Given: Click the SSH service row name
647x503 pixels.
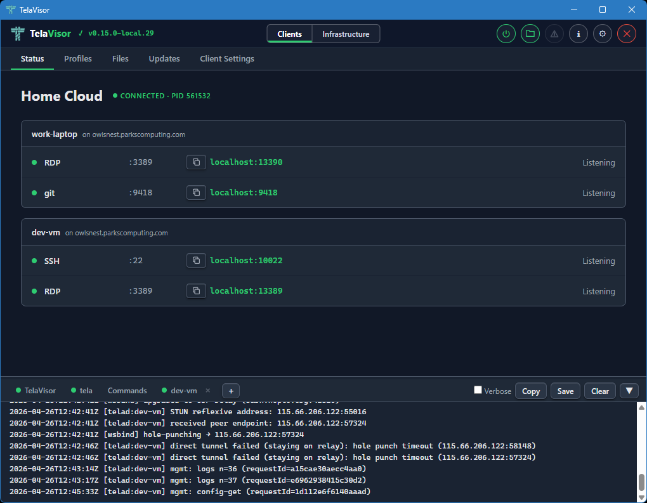Looking at the screenshot, I should pos(51,261).
